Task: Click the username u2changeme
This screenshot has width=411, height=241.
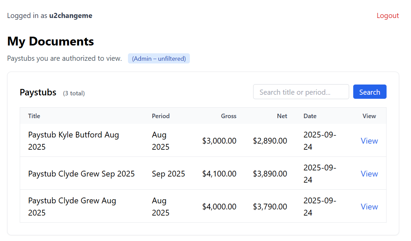Action: coord(70,16)
